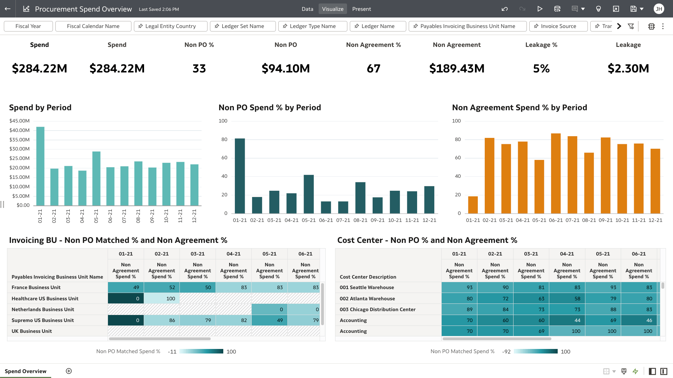
Task: Unpin the Invoice Source filter
Action: tap(536, 26)
